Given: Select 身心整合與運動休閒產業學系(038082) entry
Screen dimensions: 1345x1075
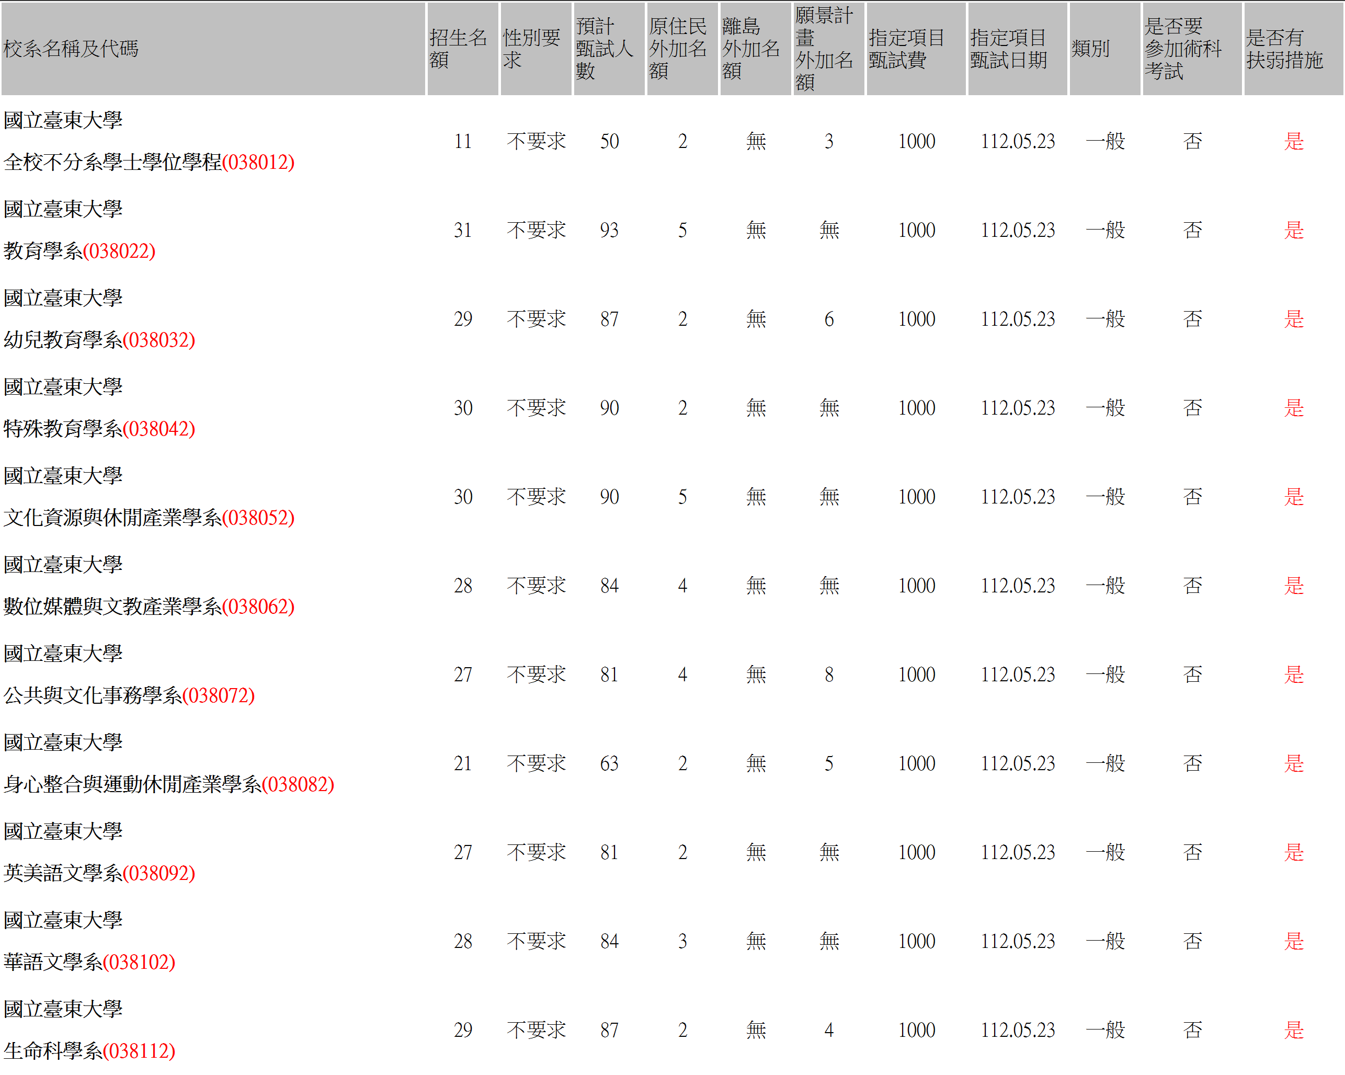Looking at the screenshot, I should coord(169,784).
